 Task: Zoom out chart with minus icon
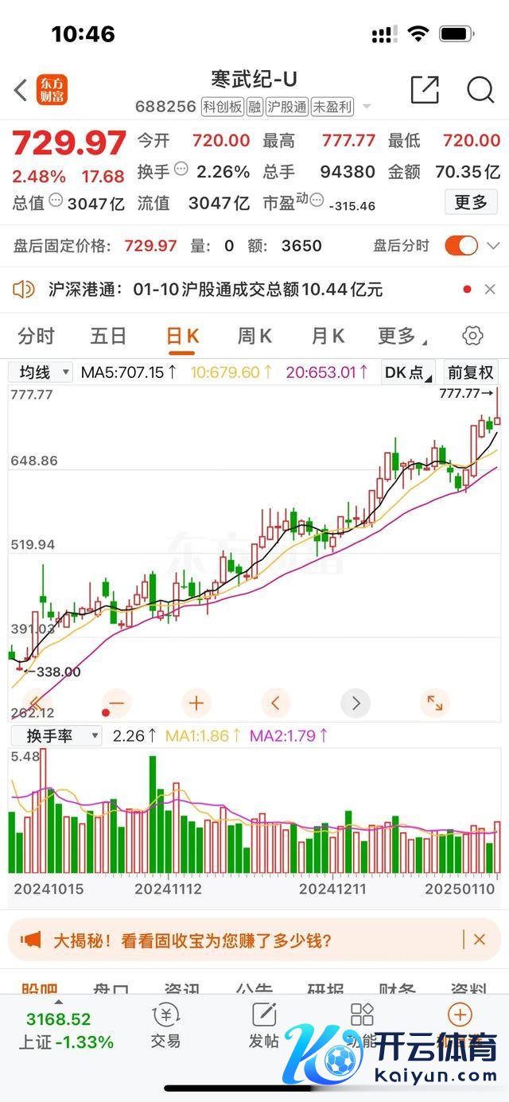pos(117,703)
